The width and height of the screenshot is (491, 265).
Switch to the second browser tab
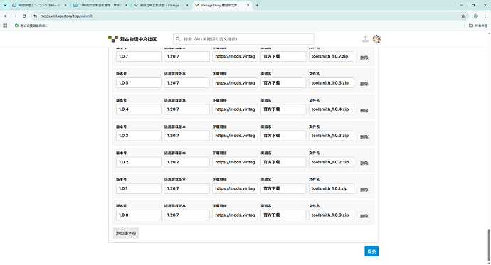pyautogui.click(x=100, y=5)
